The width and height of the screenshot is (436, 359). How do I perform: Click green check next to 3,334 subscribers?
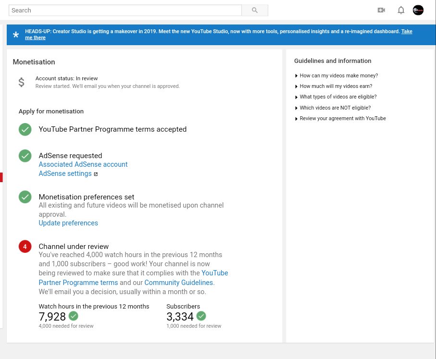tap(201, 316)
